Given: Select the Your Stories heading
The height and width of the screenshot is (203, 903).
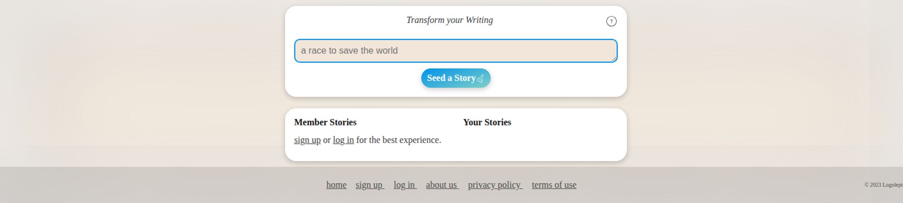Looking at the screenshot, I should (x=487, y=122).
